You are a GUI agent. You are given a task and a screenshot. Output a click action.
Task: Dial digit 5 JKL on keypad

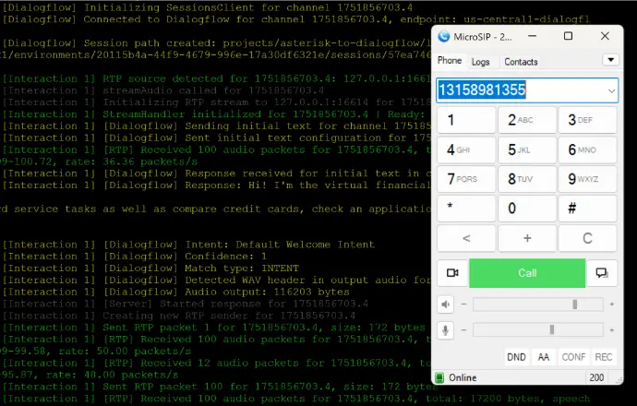[527, 149]
